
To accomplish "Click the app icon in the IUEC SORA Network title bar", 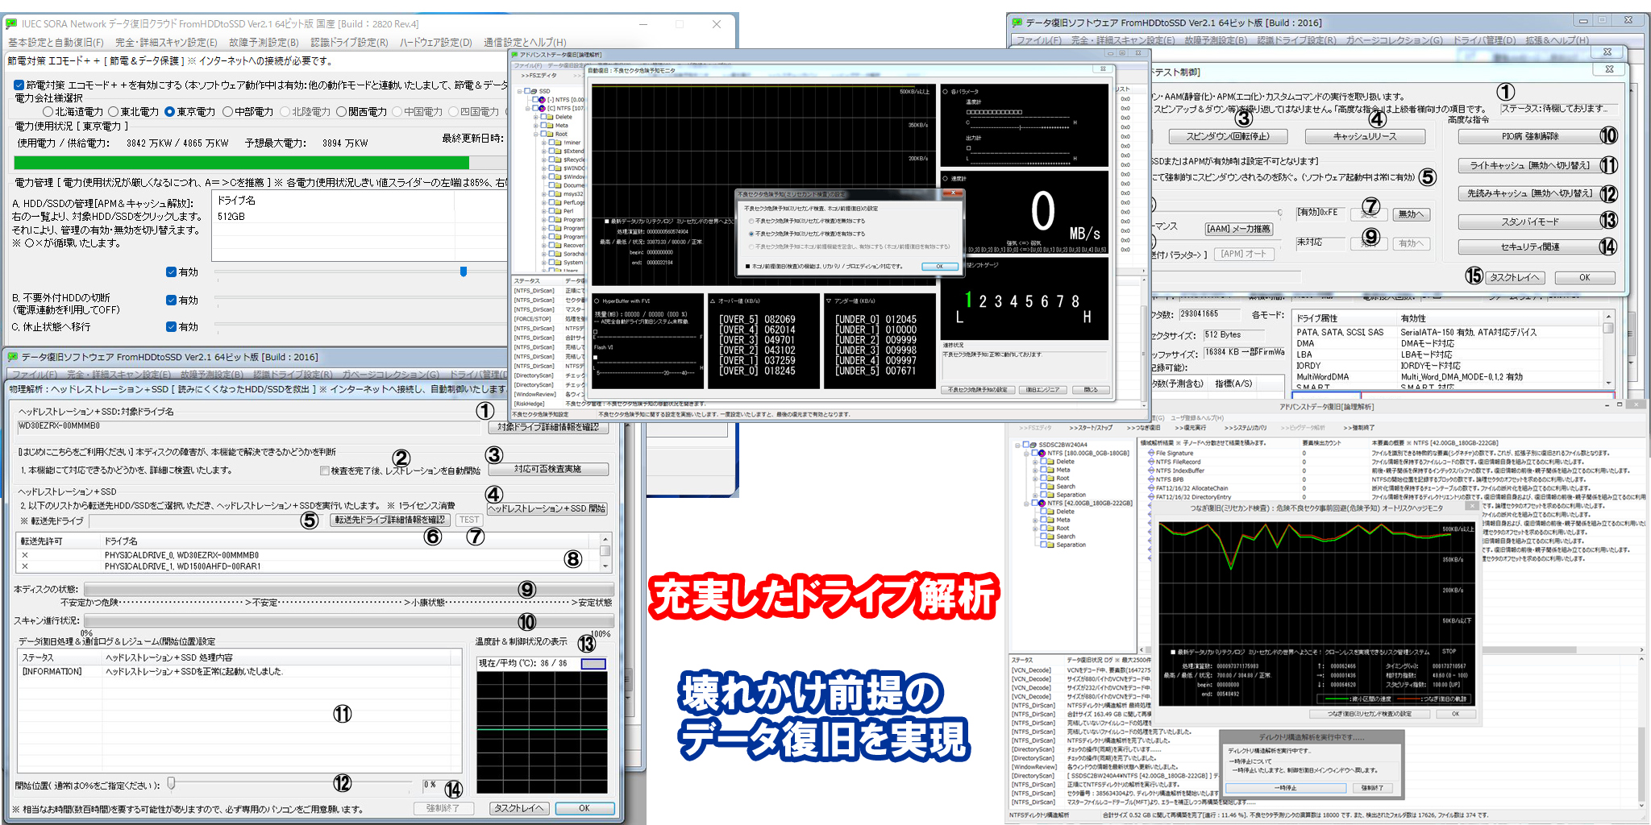I will tap(11, 24).
